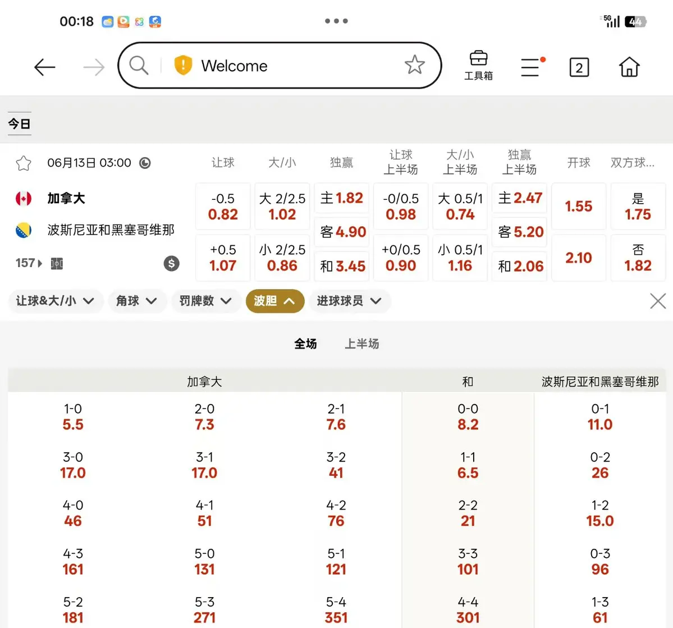Select 客 4.90 full-time win

[x=342, y=232]
